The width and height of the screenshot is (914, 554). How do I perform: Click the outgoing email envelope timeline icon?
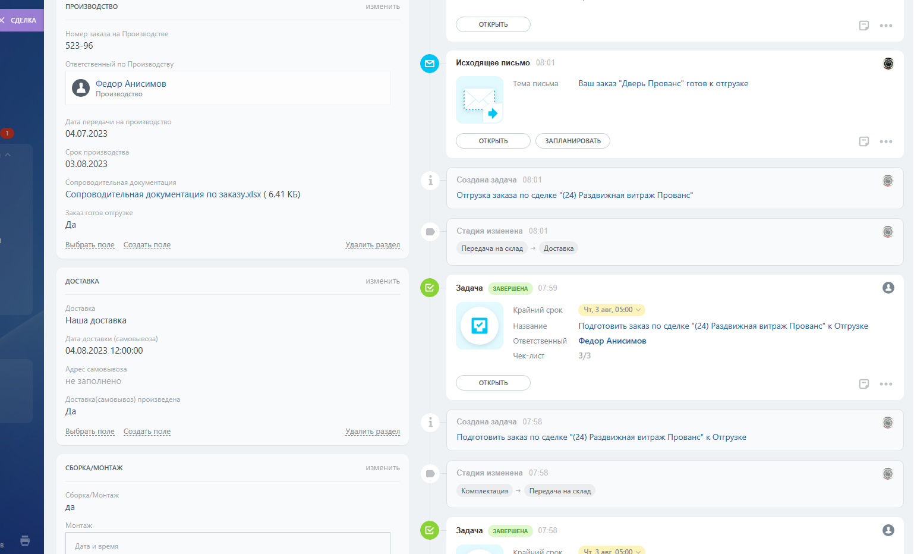click(x=429, y=64)
